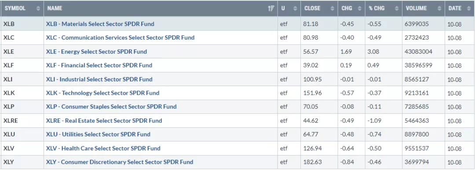The image size is (475, 170).
Task: Open XLY Consumer Discretionary fund link
Action: 120,162
